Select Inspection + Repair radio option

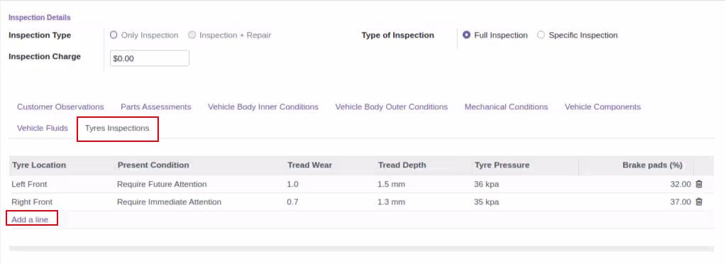point(192,35)
